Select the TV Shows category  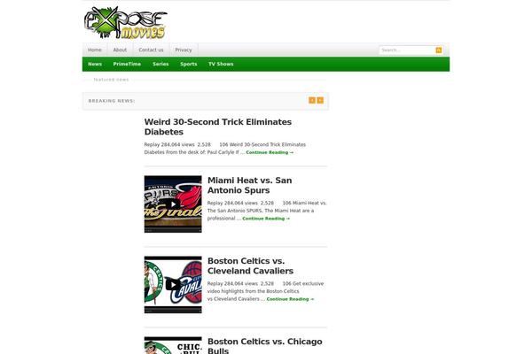tap(221, 64)
